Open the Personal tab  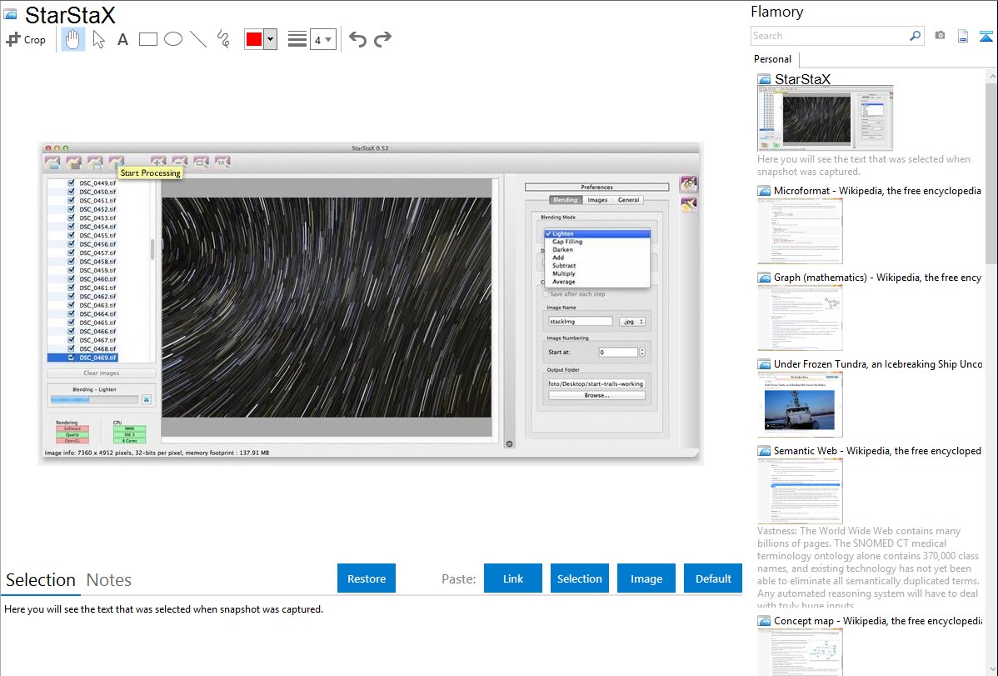(772, 59)
